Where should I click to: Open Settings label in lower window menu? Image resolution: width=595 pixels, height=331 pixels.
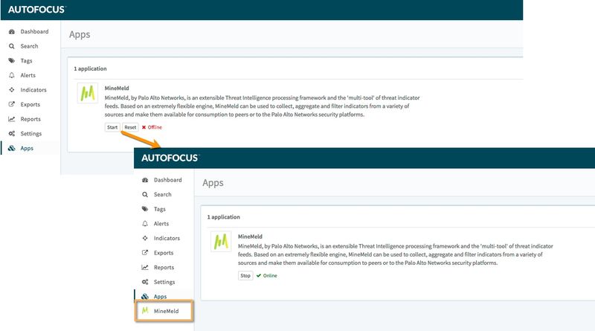point(164,282)
